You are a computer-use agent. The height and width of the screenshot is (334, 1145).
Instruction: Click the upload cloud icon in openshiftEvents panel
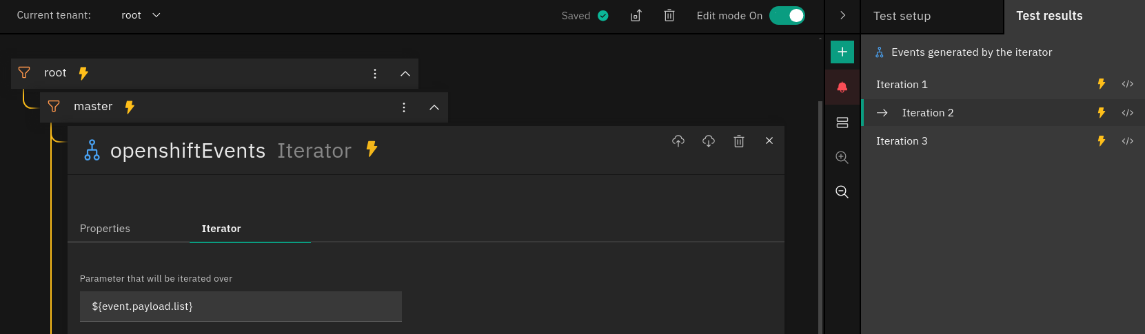pyautogui.click(x=678, y=141)
